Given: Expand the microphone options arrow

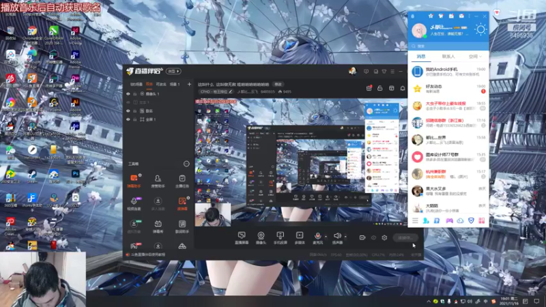Looking at the screenshot, I should pos(326,237).
